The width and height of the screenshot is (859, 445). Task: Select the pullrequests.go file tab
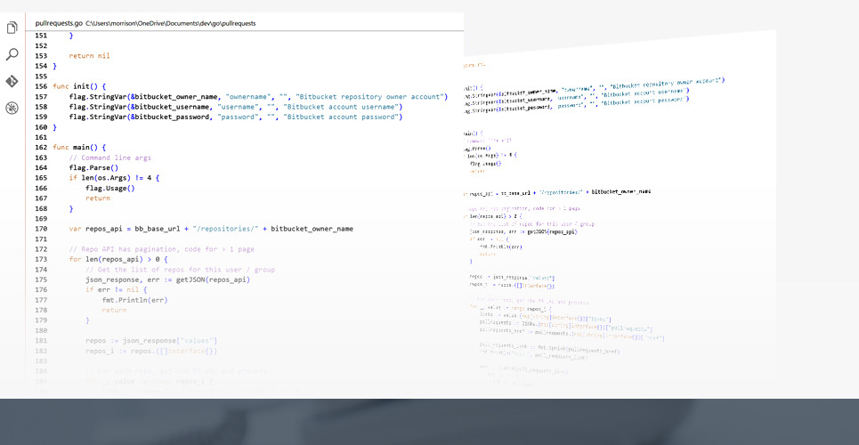pos(59,22)
